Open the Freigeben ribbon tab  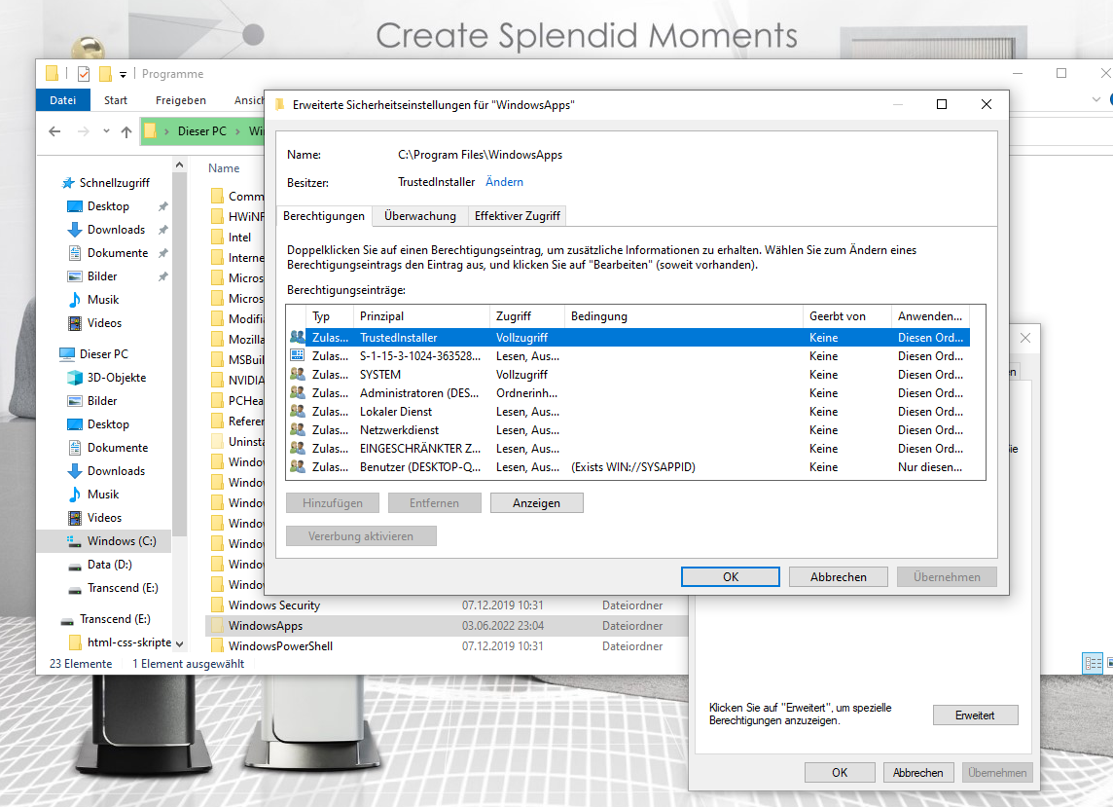(180, 100)
